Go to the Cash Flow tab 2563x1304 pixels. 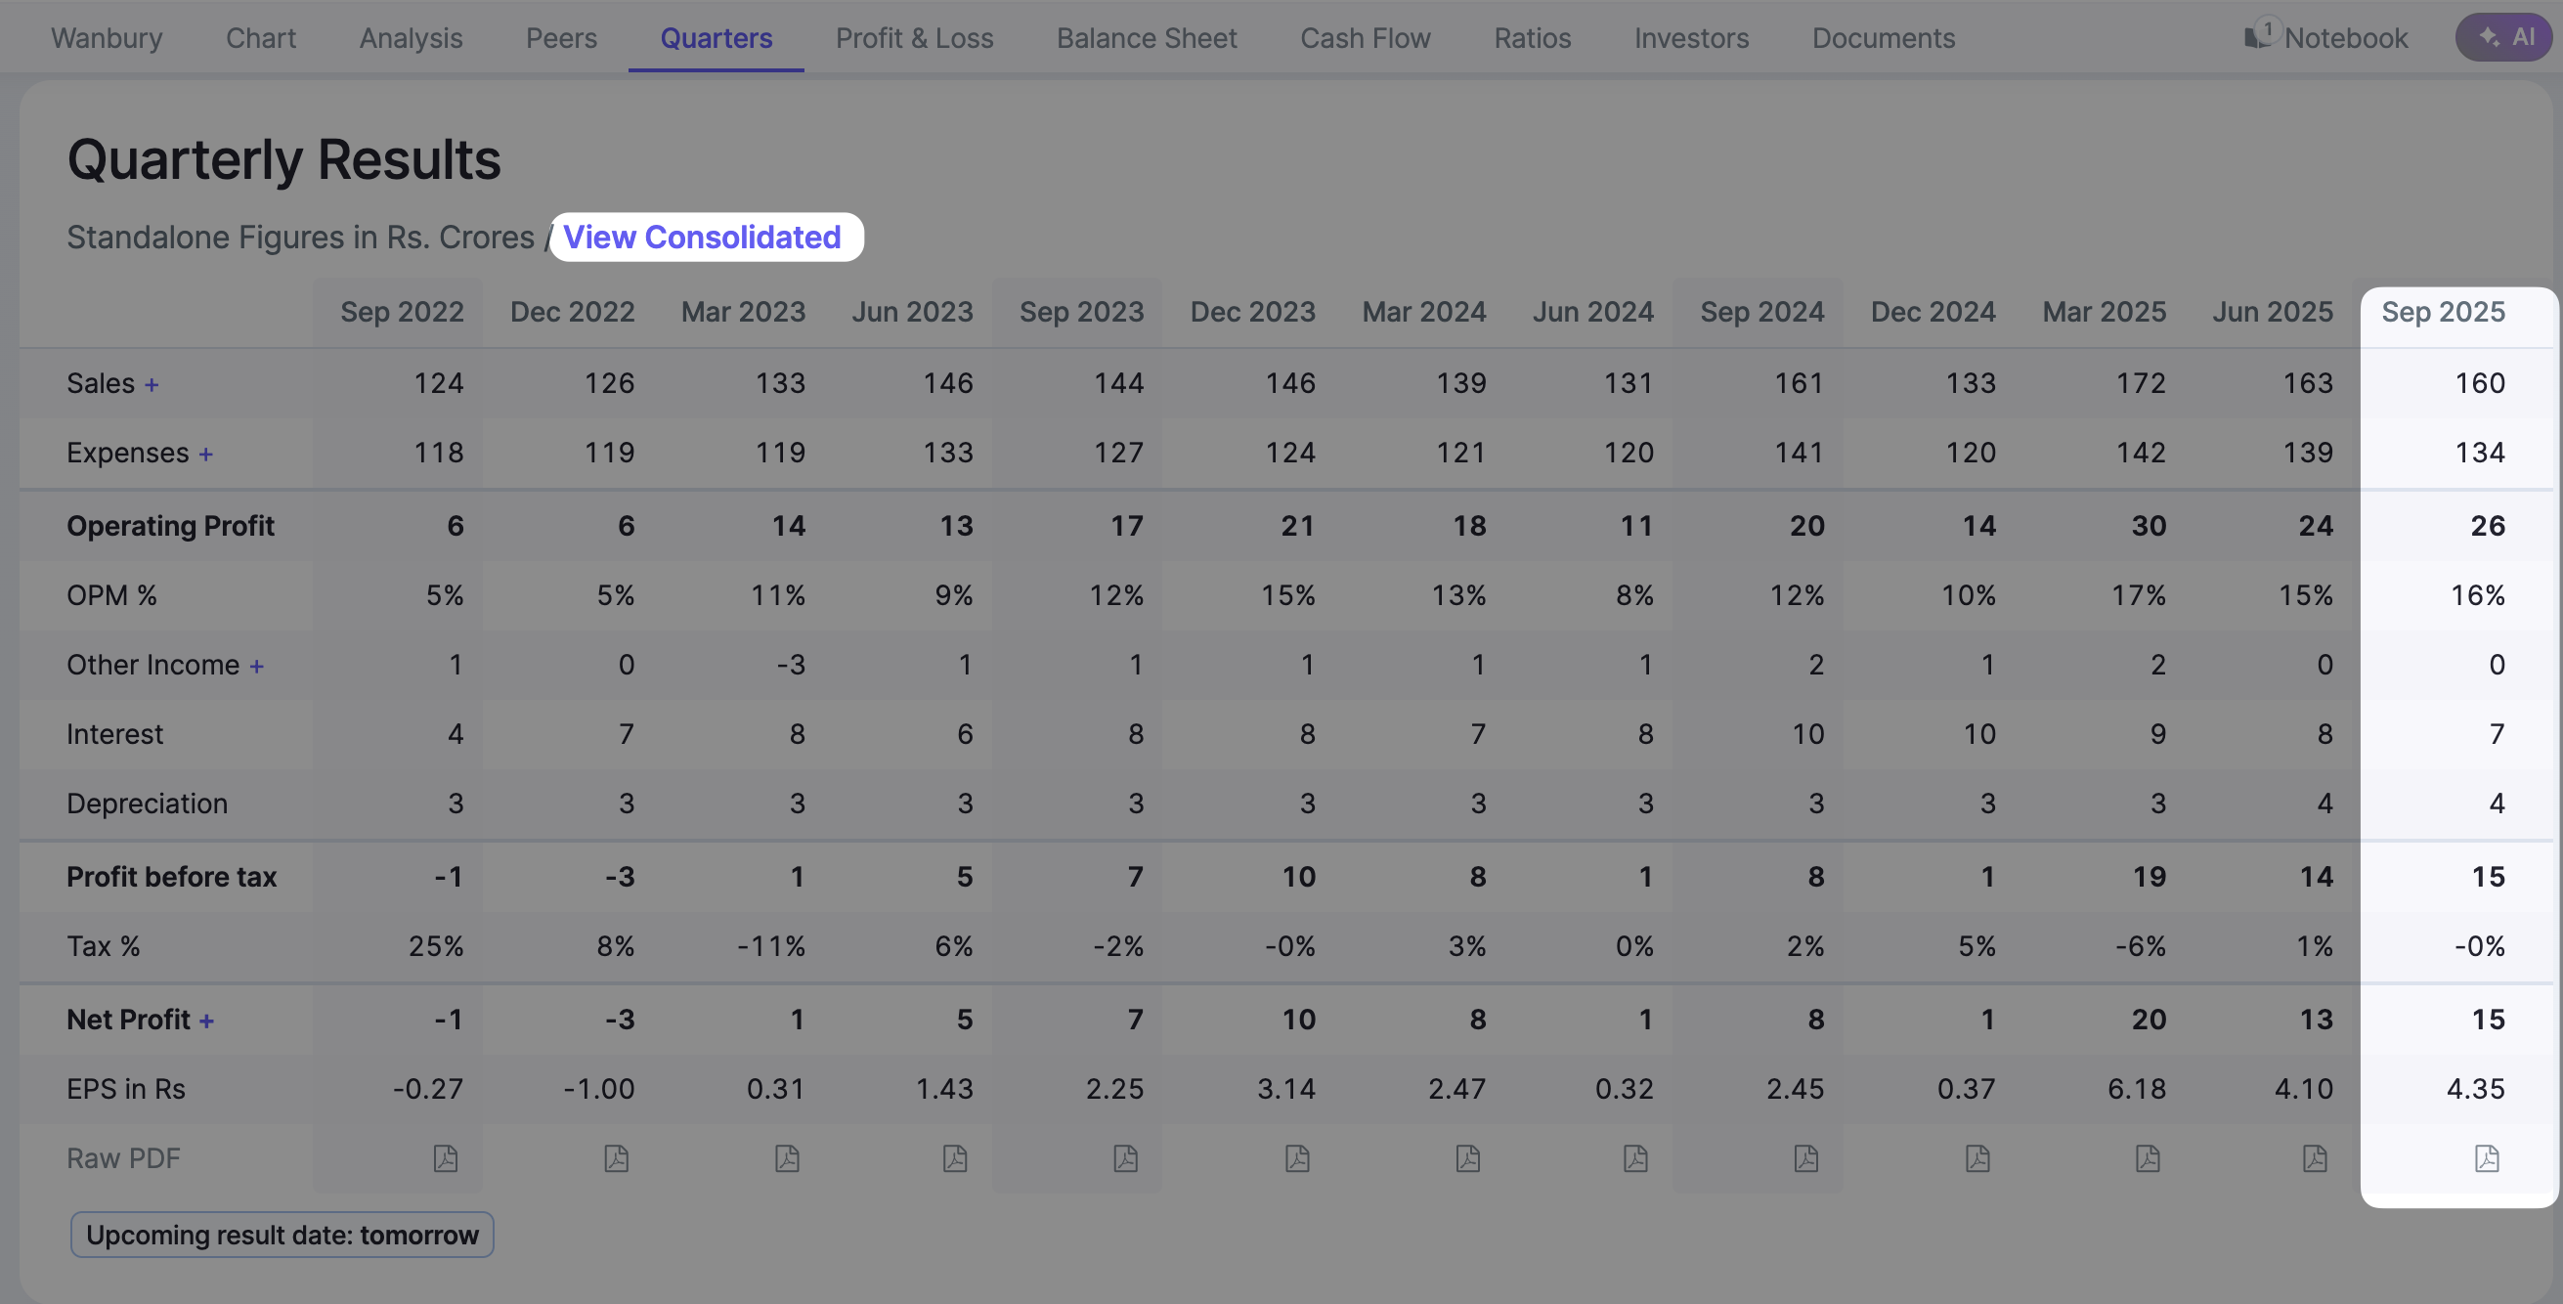(1365, 38)
